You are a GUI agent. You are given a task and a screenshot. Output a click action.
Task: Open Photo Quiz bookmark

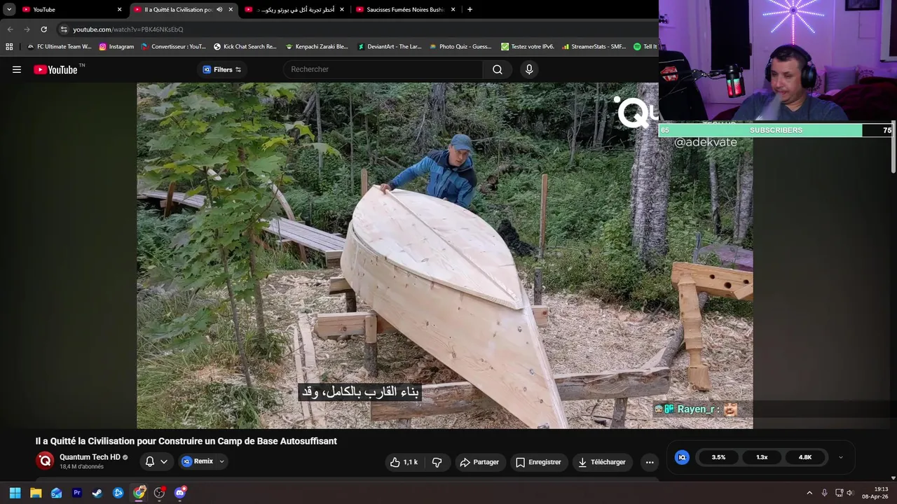click(x=460, y=47)
